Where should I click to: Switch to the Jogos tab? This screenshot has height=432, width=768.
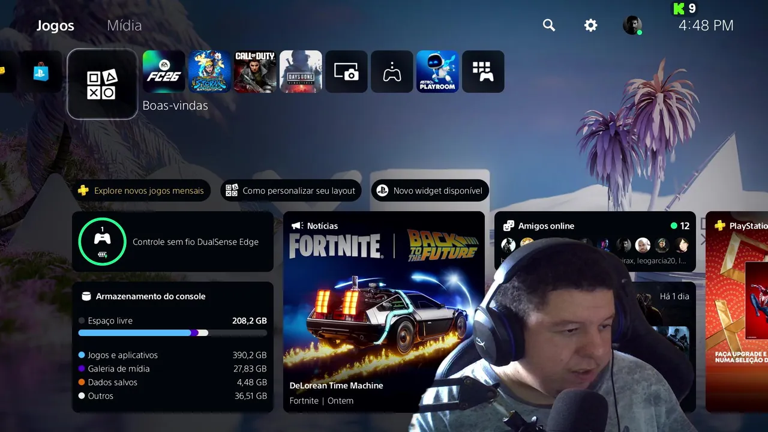[55, 26]
